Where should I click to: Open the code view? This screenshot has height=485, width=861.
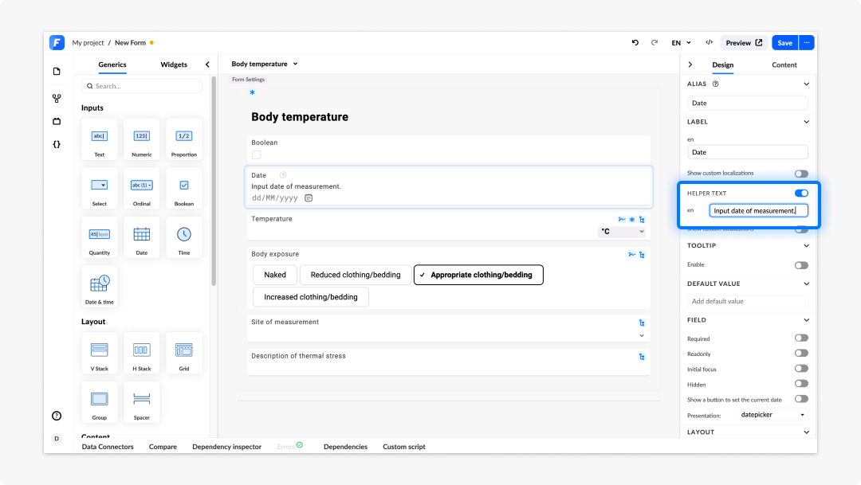pyautogui.click(x=710, y=43)
